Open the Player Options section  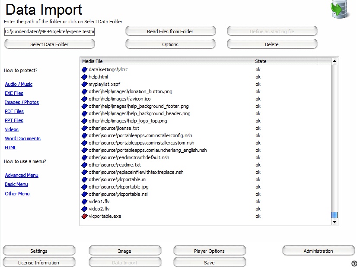[x=210, y=251]
